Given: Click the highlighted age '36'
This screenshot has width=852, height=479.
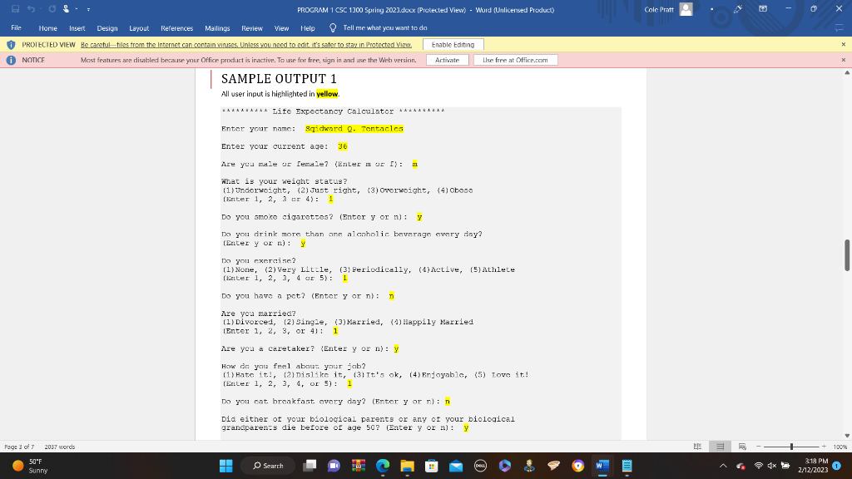Looking at the screenshot, I should [342, 146].
